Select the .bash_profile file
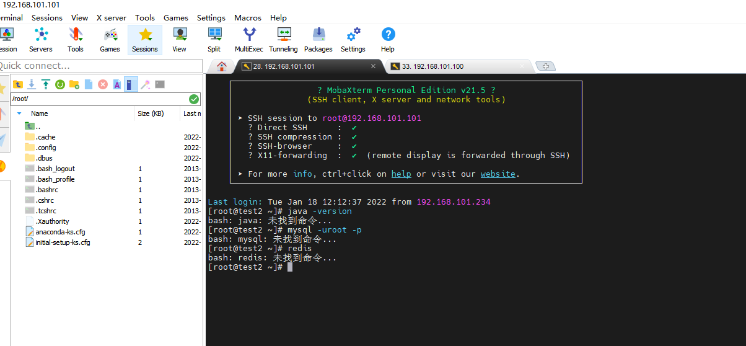 point(50,179)
